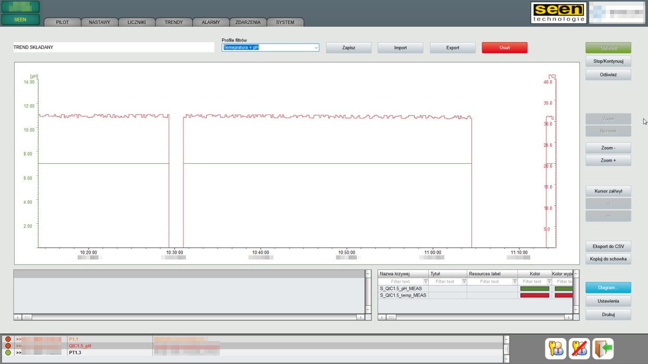Click Eksport do CSV button
Screen dimensions: 648x364
[608, 246]
